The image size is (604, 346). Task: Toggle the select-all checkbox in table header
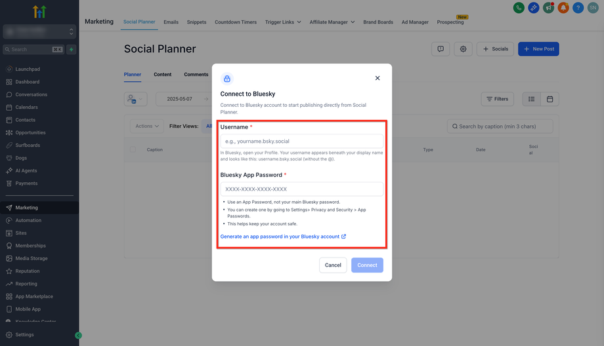click(133, 149)
